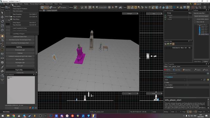
Task: Open the Help menu
Action: tap(61, 4)
